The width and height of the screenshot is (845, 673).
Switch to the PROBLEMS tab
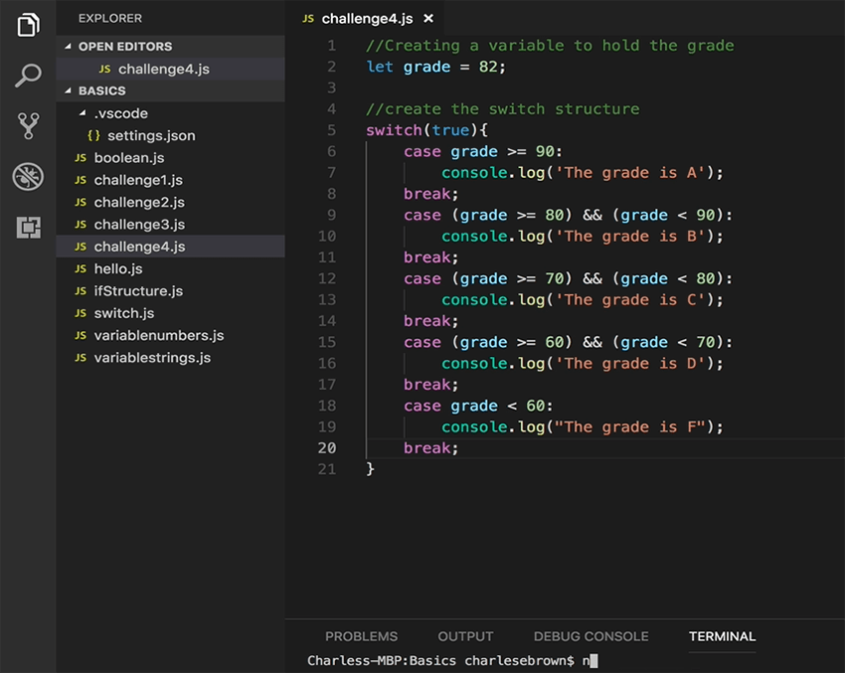click(x=361, y=636)
